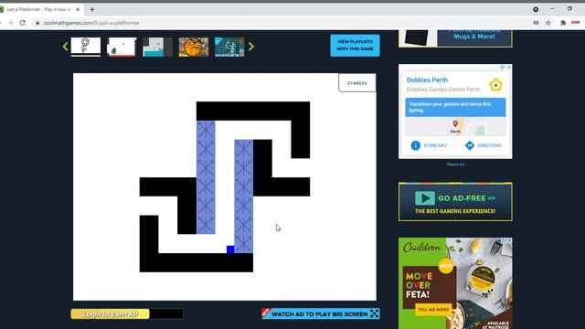Click the Go Ad-Free banner
Screen dimensions: 585x329
coord(455,202)
